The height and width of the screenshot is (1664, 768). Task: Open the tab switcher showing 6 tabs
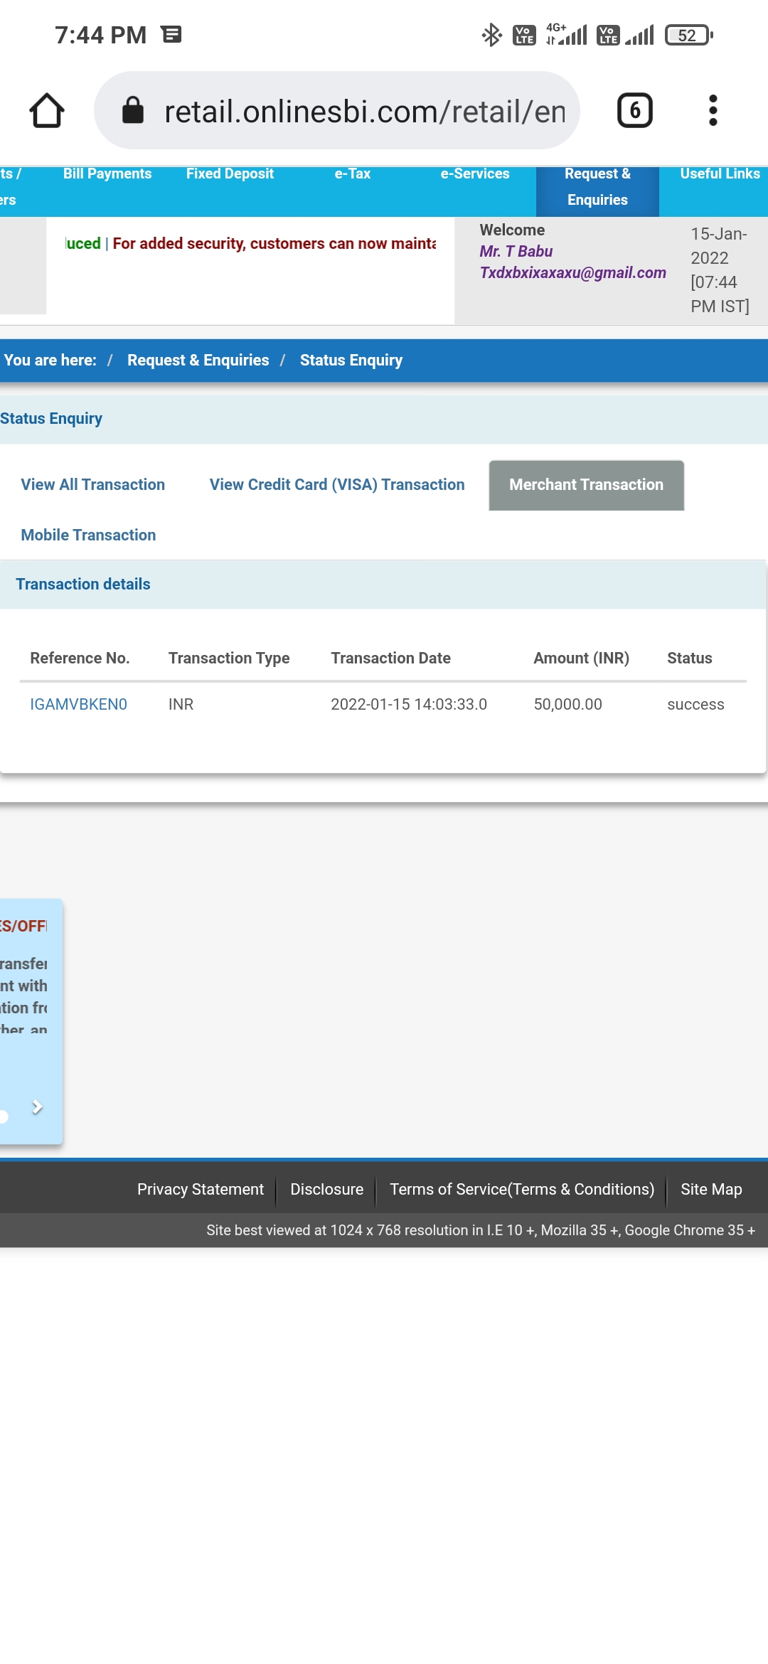[x=634, y=111]
